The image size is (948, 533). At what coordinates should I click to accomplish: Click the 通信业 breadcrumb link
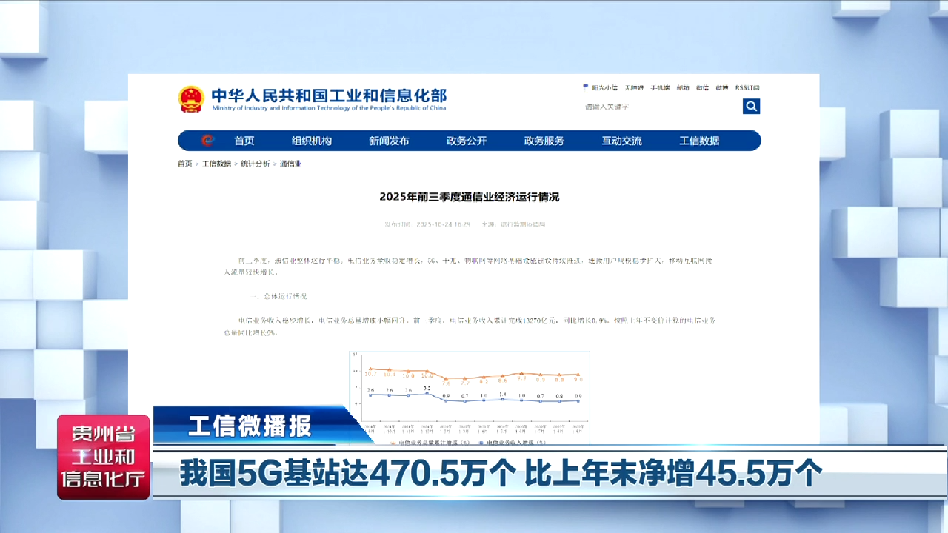tap(290, 164)
